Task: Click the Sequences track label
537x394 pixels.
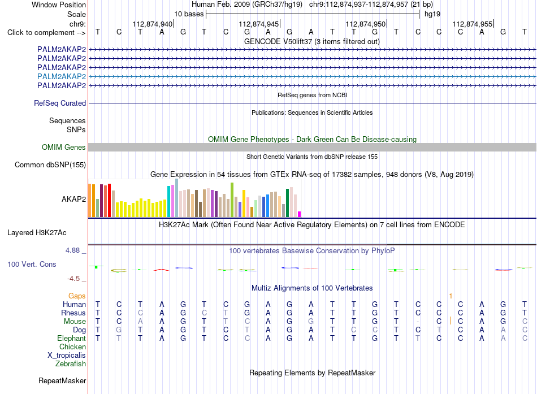Action: 67,120
